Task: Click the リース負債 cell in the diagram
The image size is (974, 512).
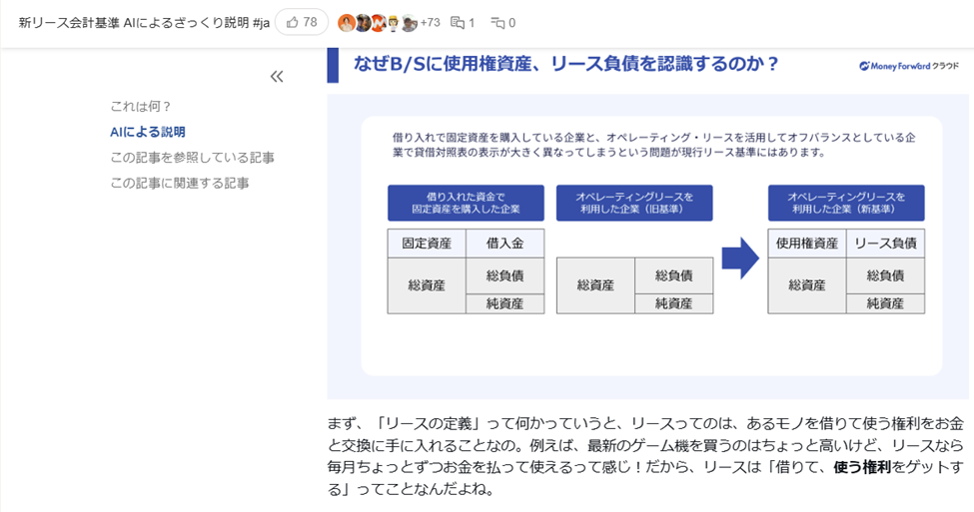Action: click(x=885, y=243)
